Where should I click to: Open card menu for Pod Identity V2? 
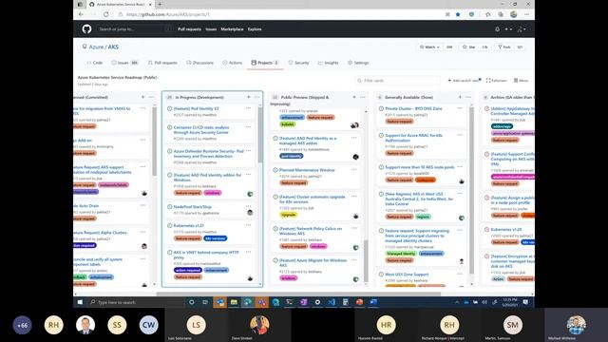pyautogui.click(x=248, y=108)
